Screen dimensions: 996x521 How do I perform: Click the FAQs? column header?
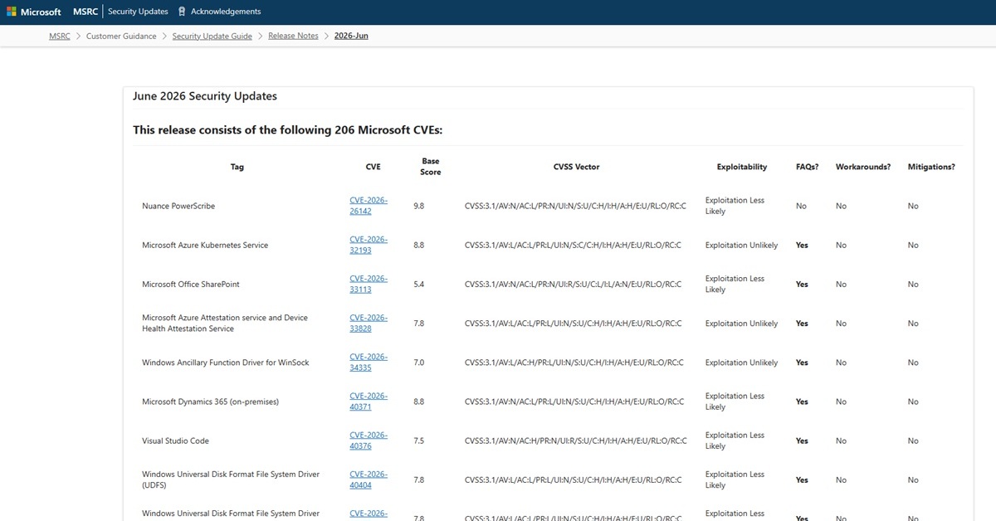point(808,167)
